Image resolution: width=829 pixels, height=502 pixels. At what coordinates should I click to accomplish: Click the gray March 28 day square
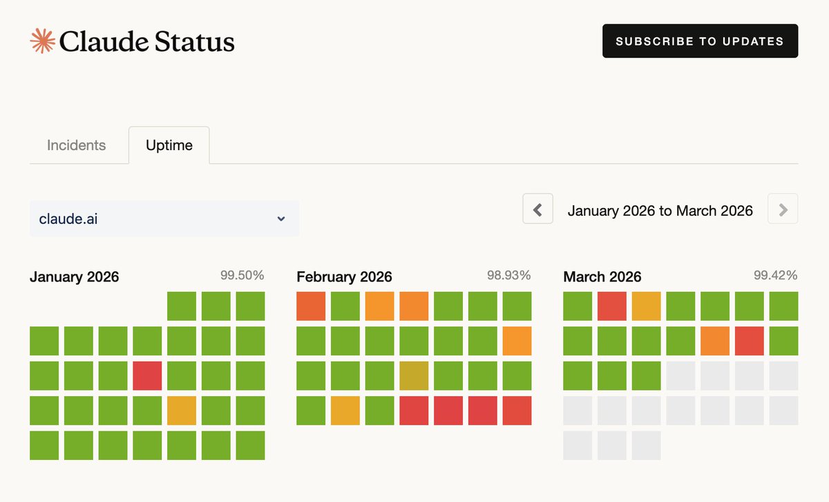[x=783, y=410]
